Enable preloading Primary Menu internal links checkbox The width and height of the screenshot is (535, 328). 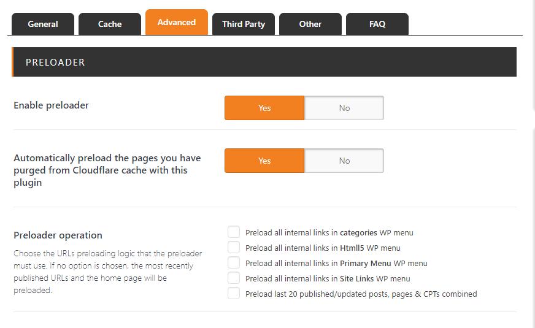[x=234, y=262]
